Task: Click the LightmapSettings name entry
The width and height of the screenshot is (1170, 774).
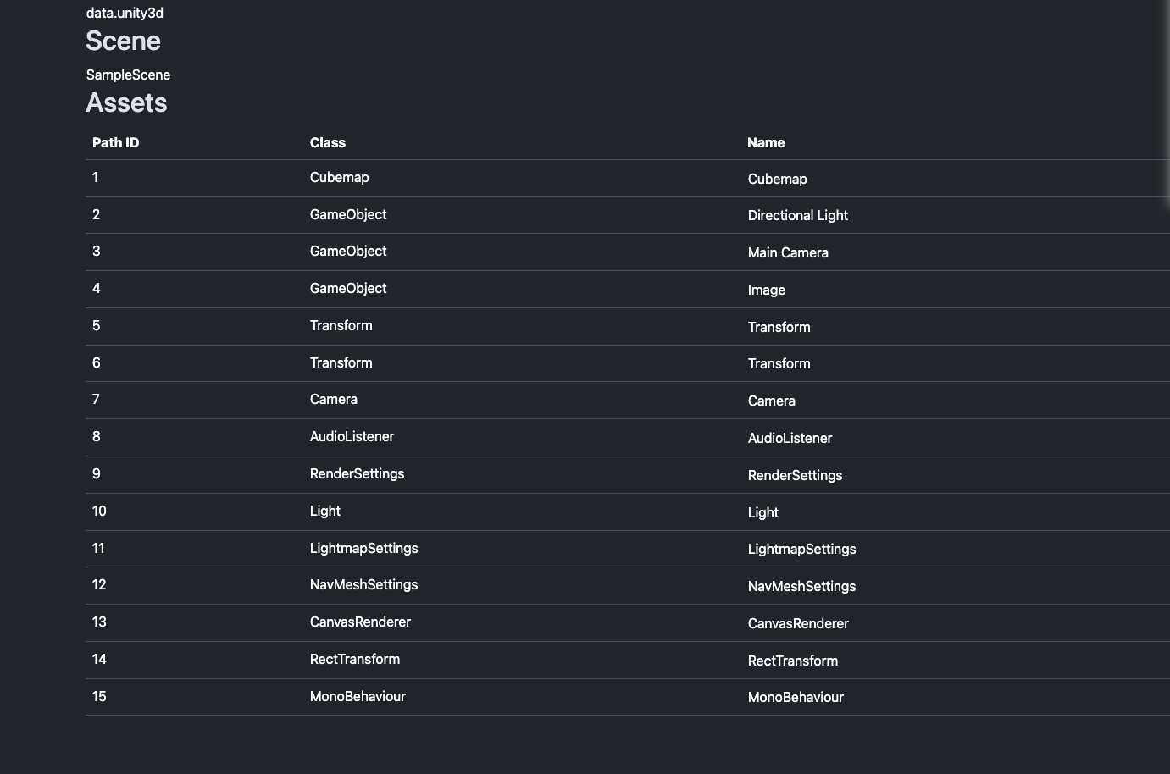Action: [x=801, y=549]
